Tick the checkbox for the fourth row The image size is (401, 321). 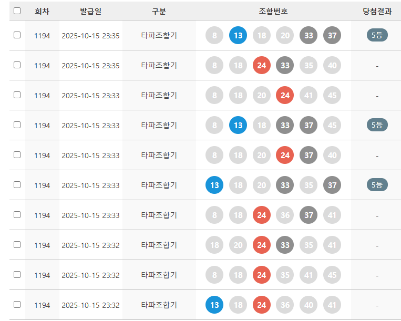point(17,125)
